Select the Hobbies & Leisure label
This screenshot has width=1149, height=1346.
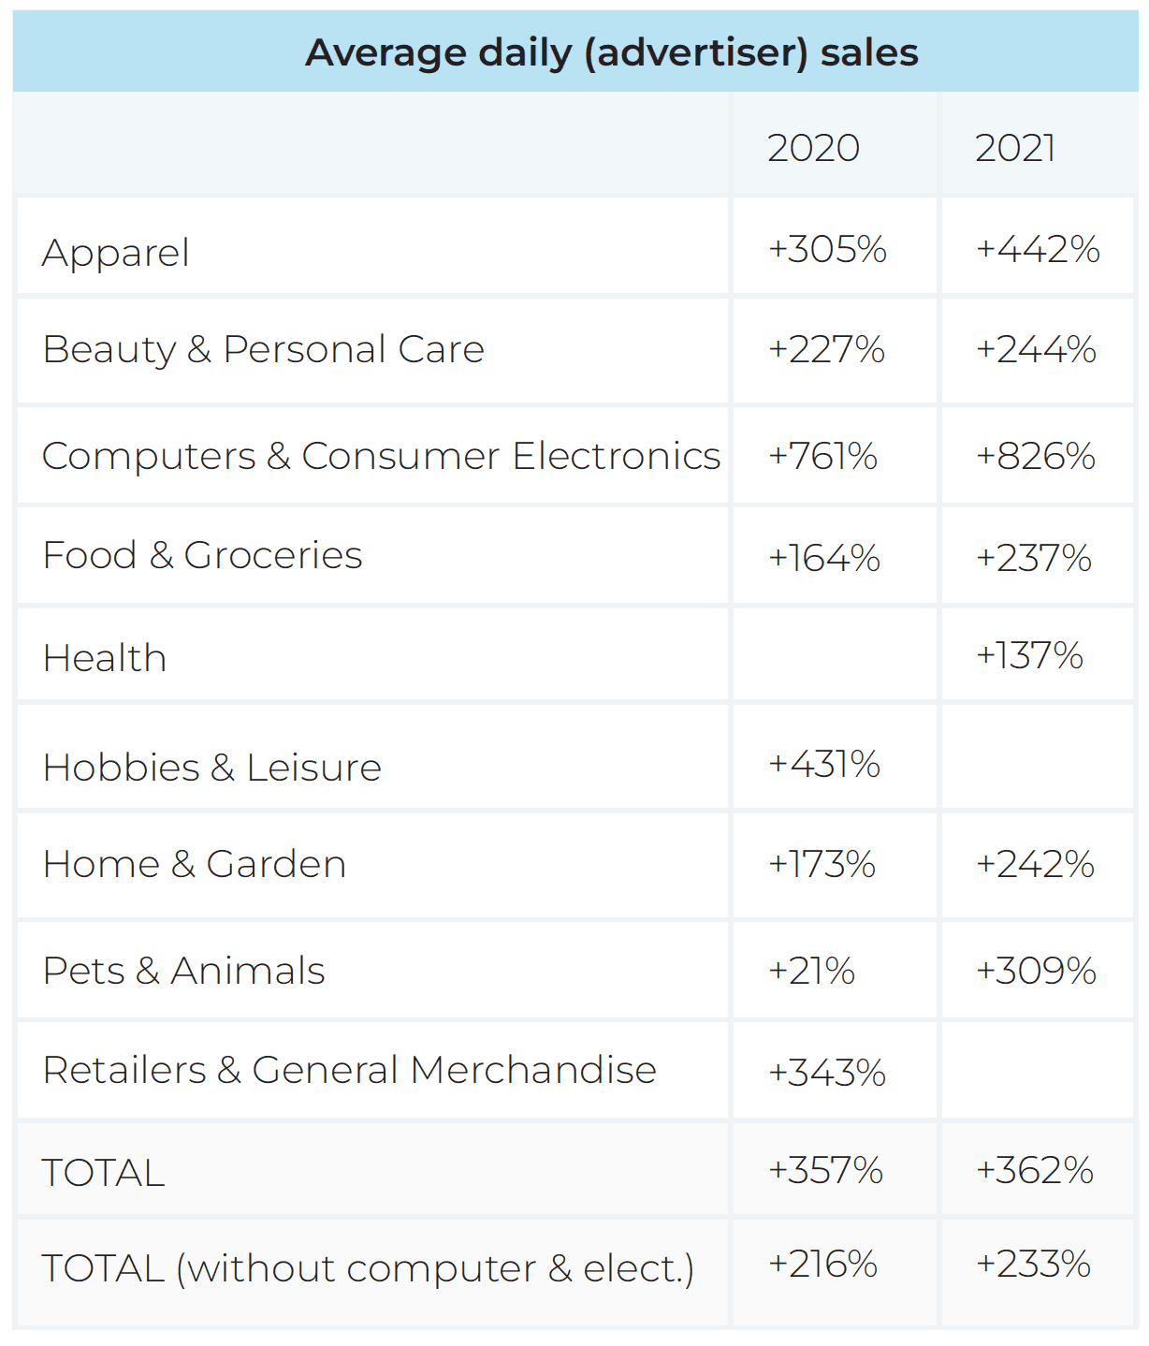pos(212,768)
